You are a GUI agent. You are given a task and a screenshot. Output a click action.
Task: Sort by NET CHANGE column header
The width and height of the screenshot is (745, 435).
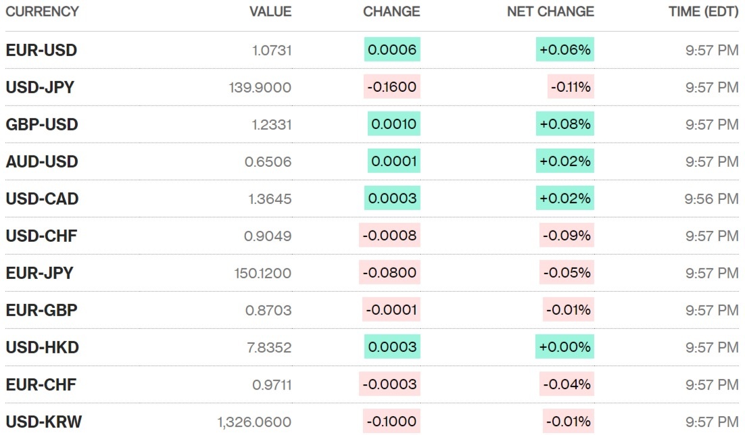tap(550, 11)
